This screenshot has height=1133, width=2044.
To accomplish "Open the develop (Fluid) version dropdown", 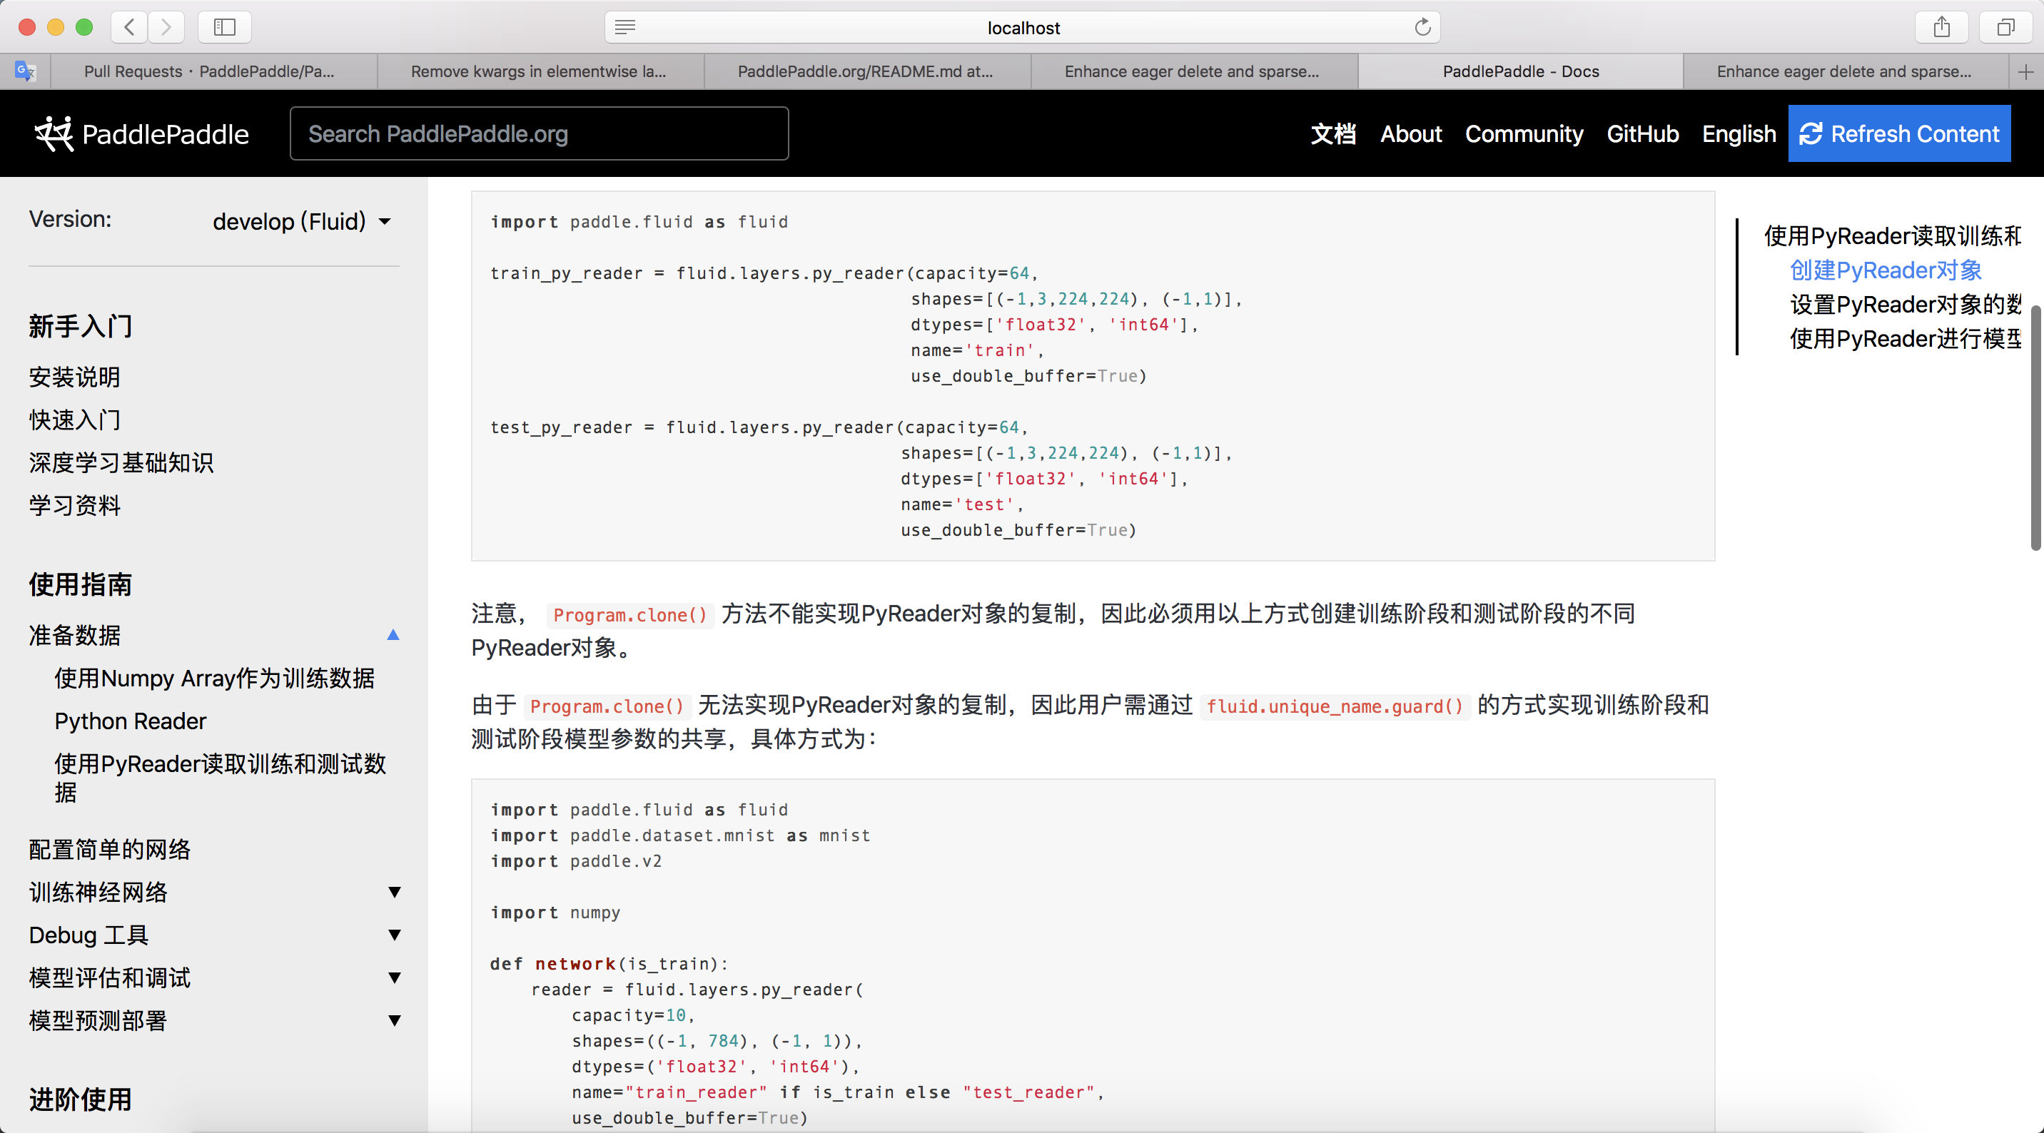I will [x=301, y=221].
